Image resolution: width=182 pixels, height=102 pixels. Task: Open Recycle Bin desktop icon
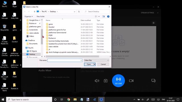click(5, 27)
